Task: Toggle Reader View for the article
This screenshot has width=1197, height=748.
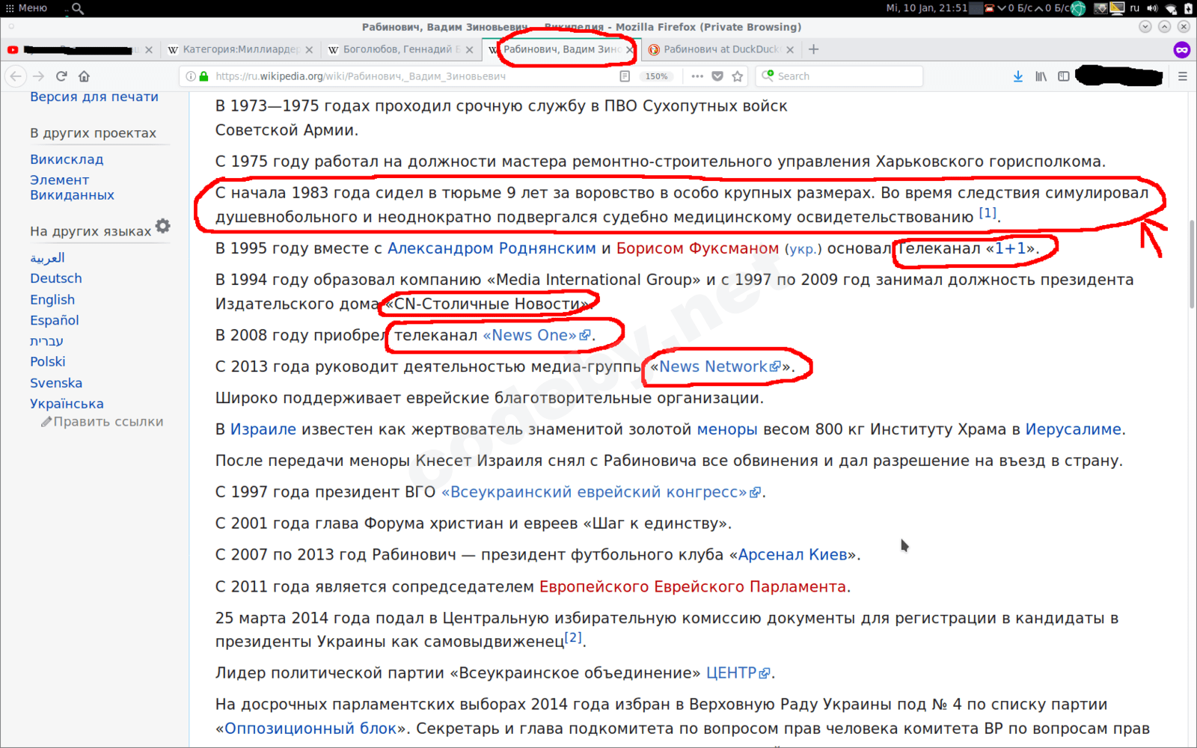Action: pos(624,76)
